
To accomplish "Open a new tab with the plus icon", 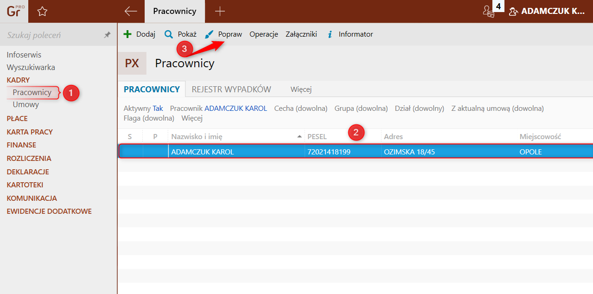I will pyautogui.click(x=220, y=11).
